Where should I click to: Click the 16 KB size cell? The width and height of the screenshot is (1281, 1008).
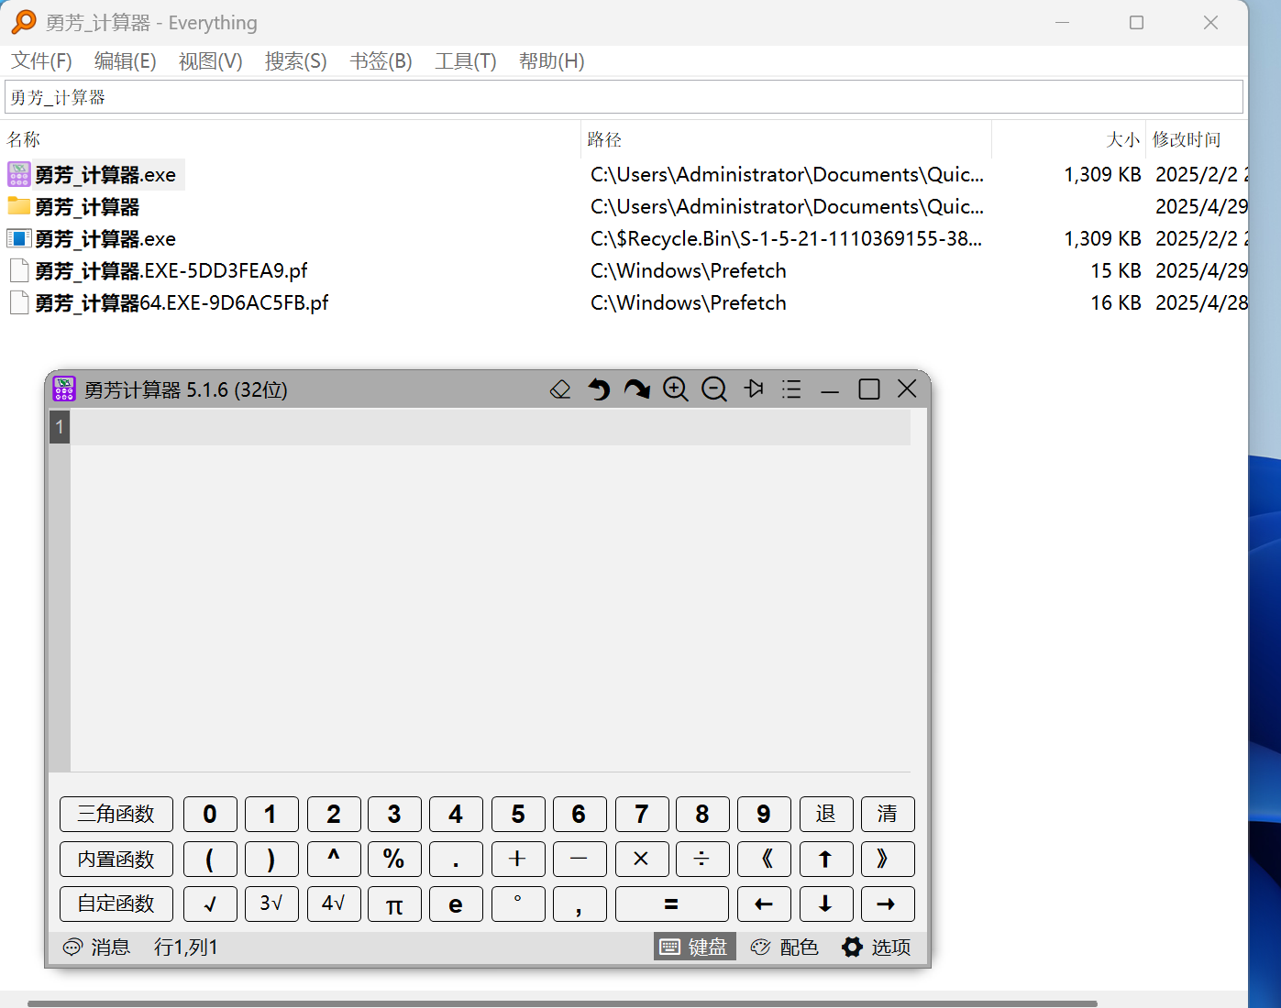click(x=1116, y=302)
